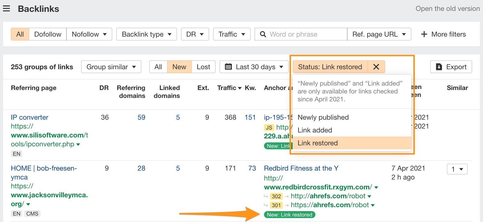This screenshot has width=483, height=222.
Task: Open the IP converter referring page
Action: pyautogui.click(x=30, y=117)
